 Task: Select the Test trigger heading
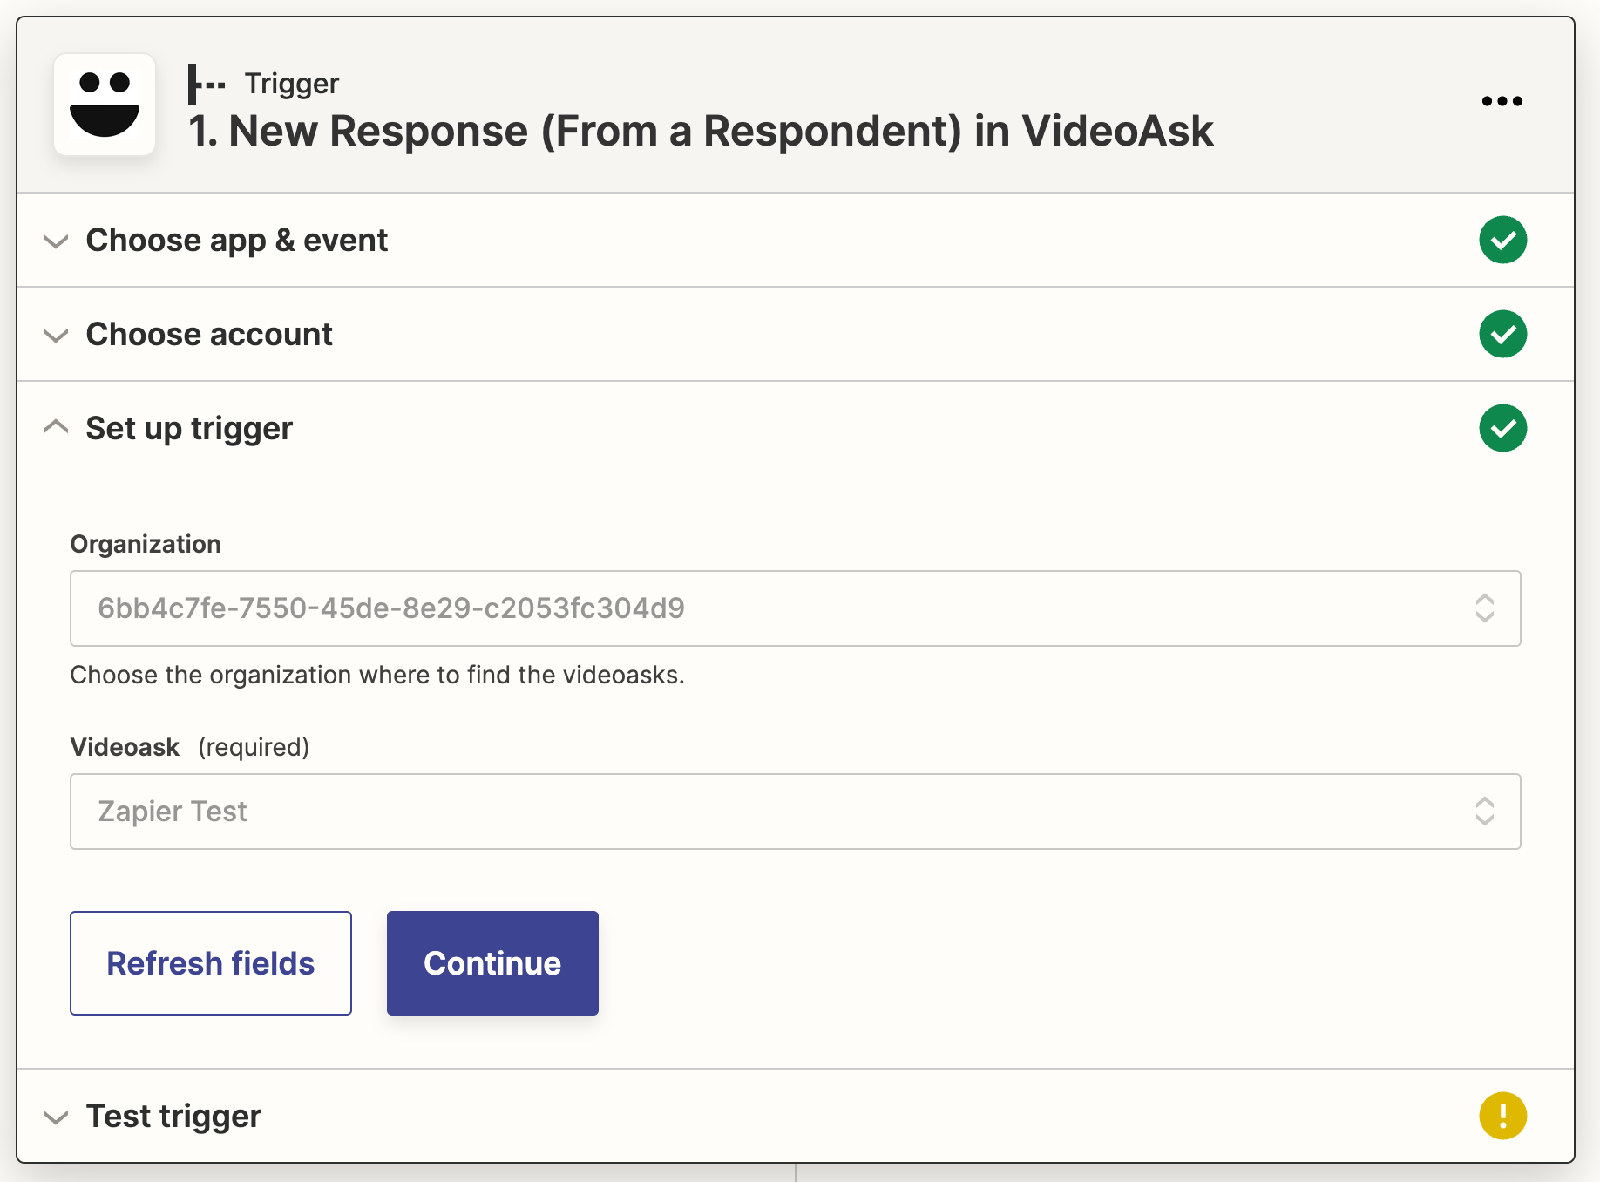pyautogui.click(x=173, y=1116)
